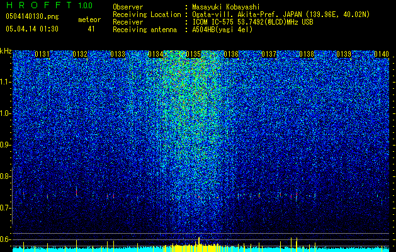The width and height of the screenshot is (396, 252).
Task: Click the 'meteor' label
Action: pos(89,20)
